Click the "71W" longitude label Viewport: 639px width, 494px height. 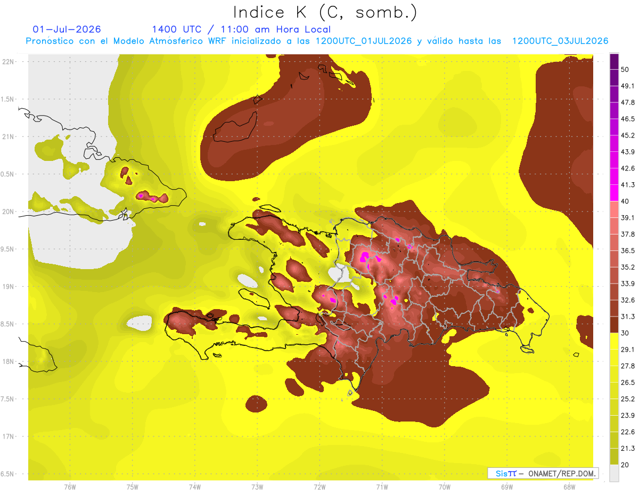coord(382,487)
